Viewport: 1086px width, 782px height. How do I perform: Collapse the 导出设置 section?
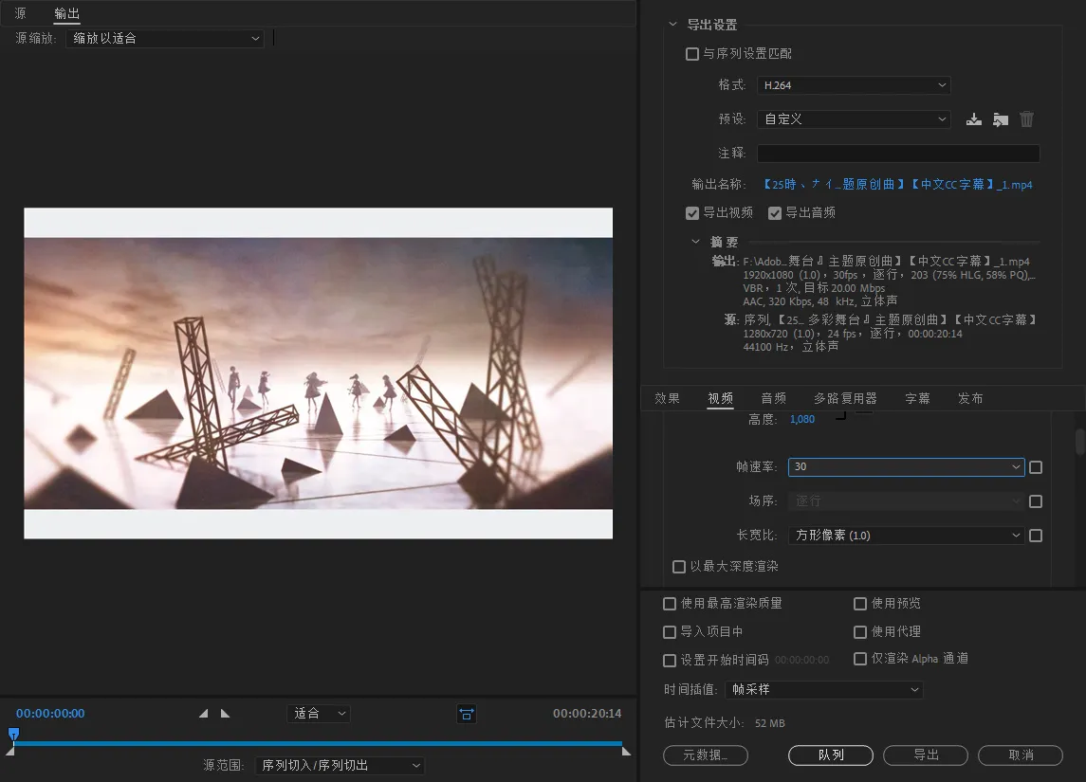point(672,25)
